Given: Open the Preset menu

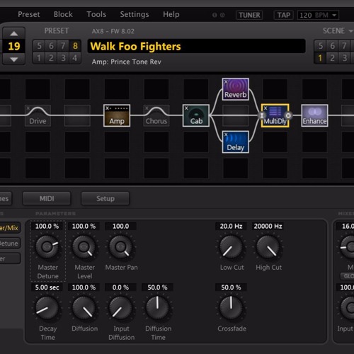Looking at the screenshot, I should [29, 14].
